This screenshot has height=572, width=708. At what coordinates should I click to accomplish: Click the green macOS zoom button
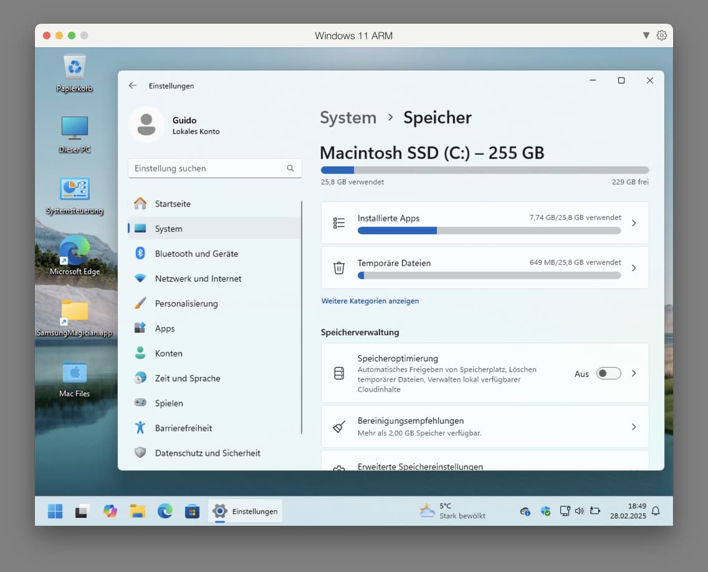point(71,36)
